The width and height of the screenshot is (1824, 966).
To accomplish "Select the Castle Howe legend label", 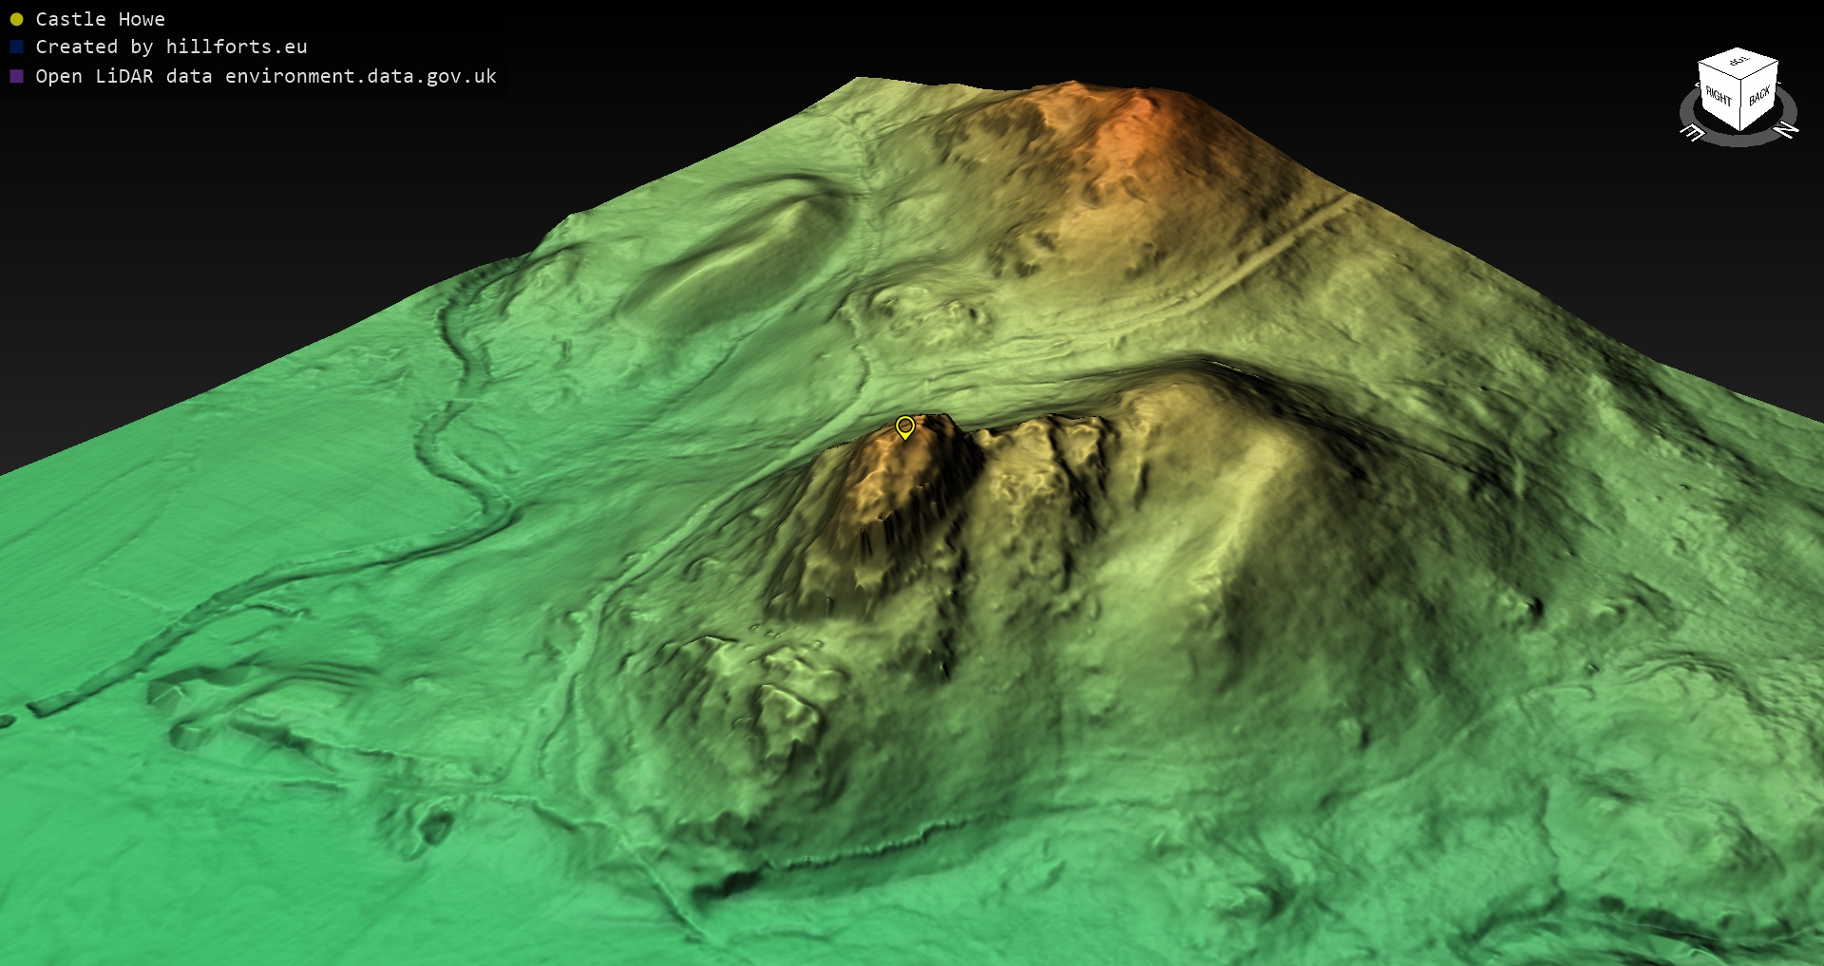I will (100, 19).
